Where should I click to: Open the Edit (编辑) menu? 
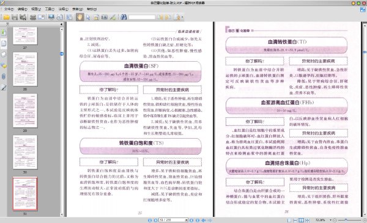click(22, 9)
